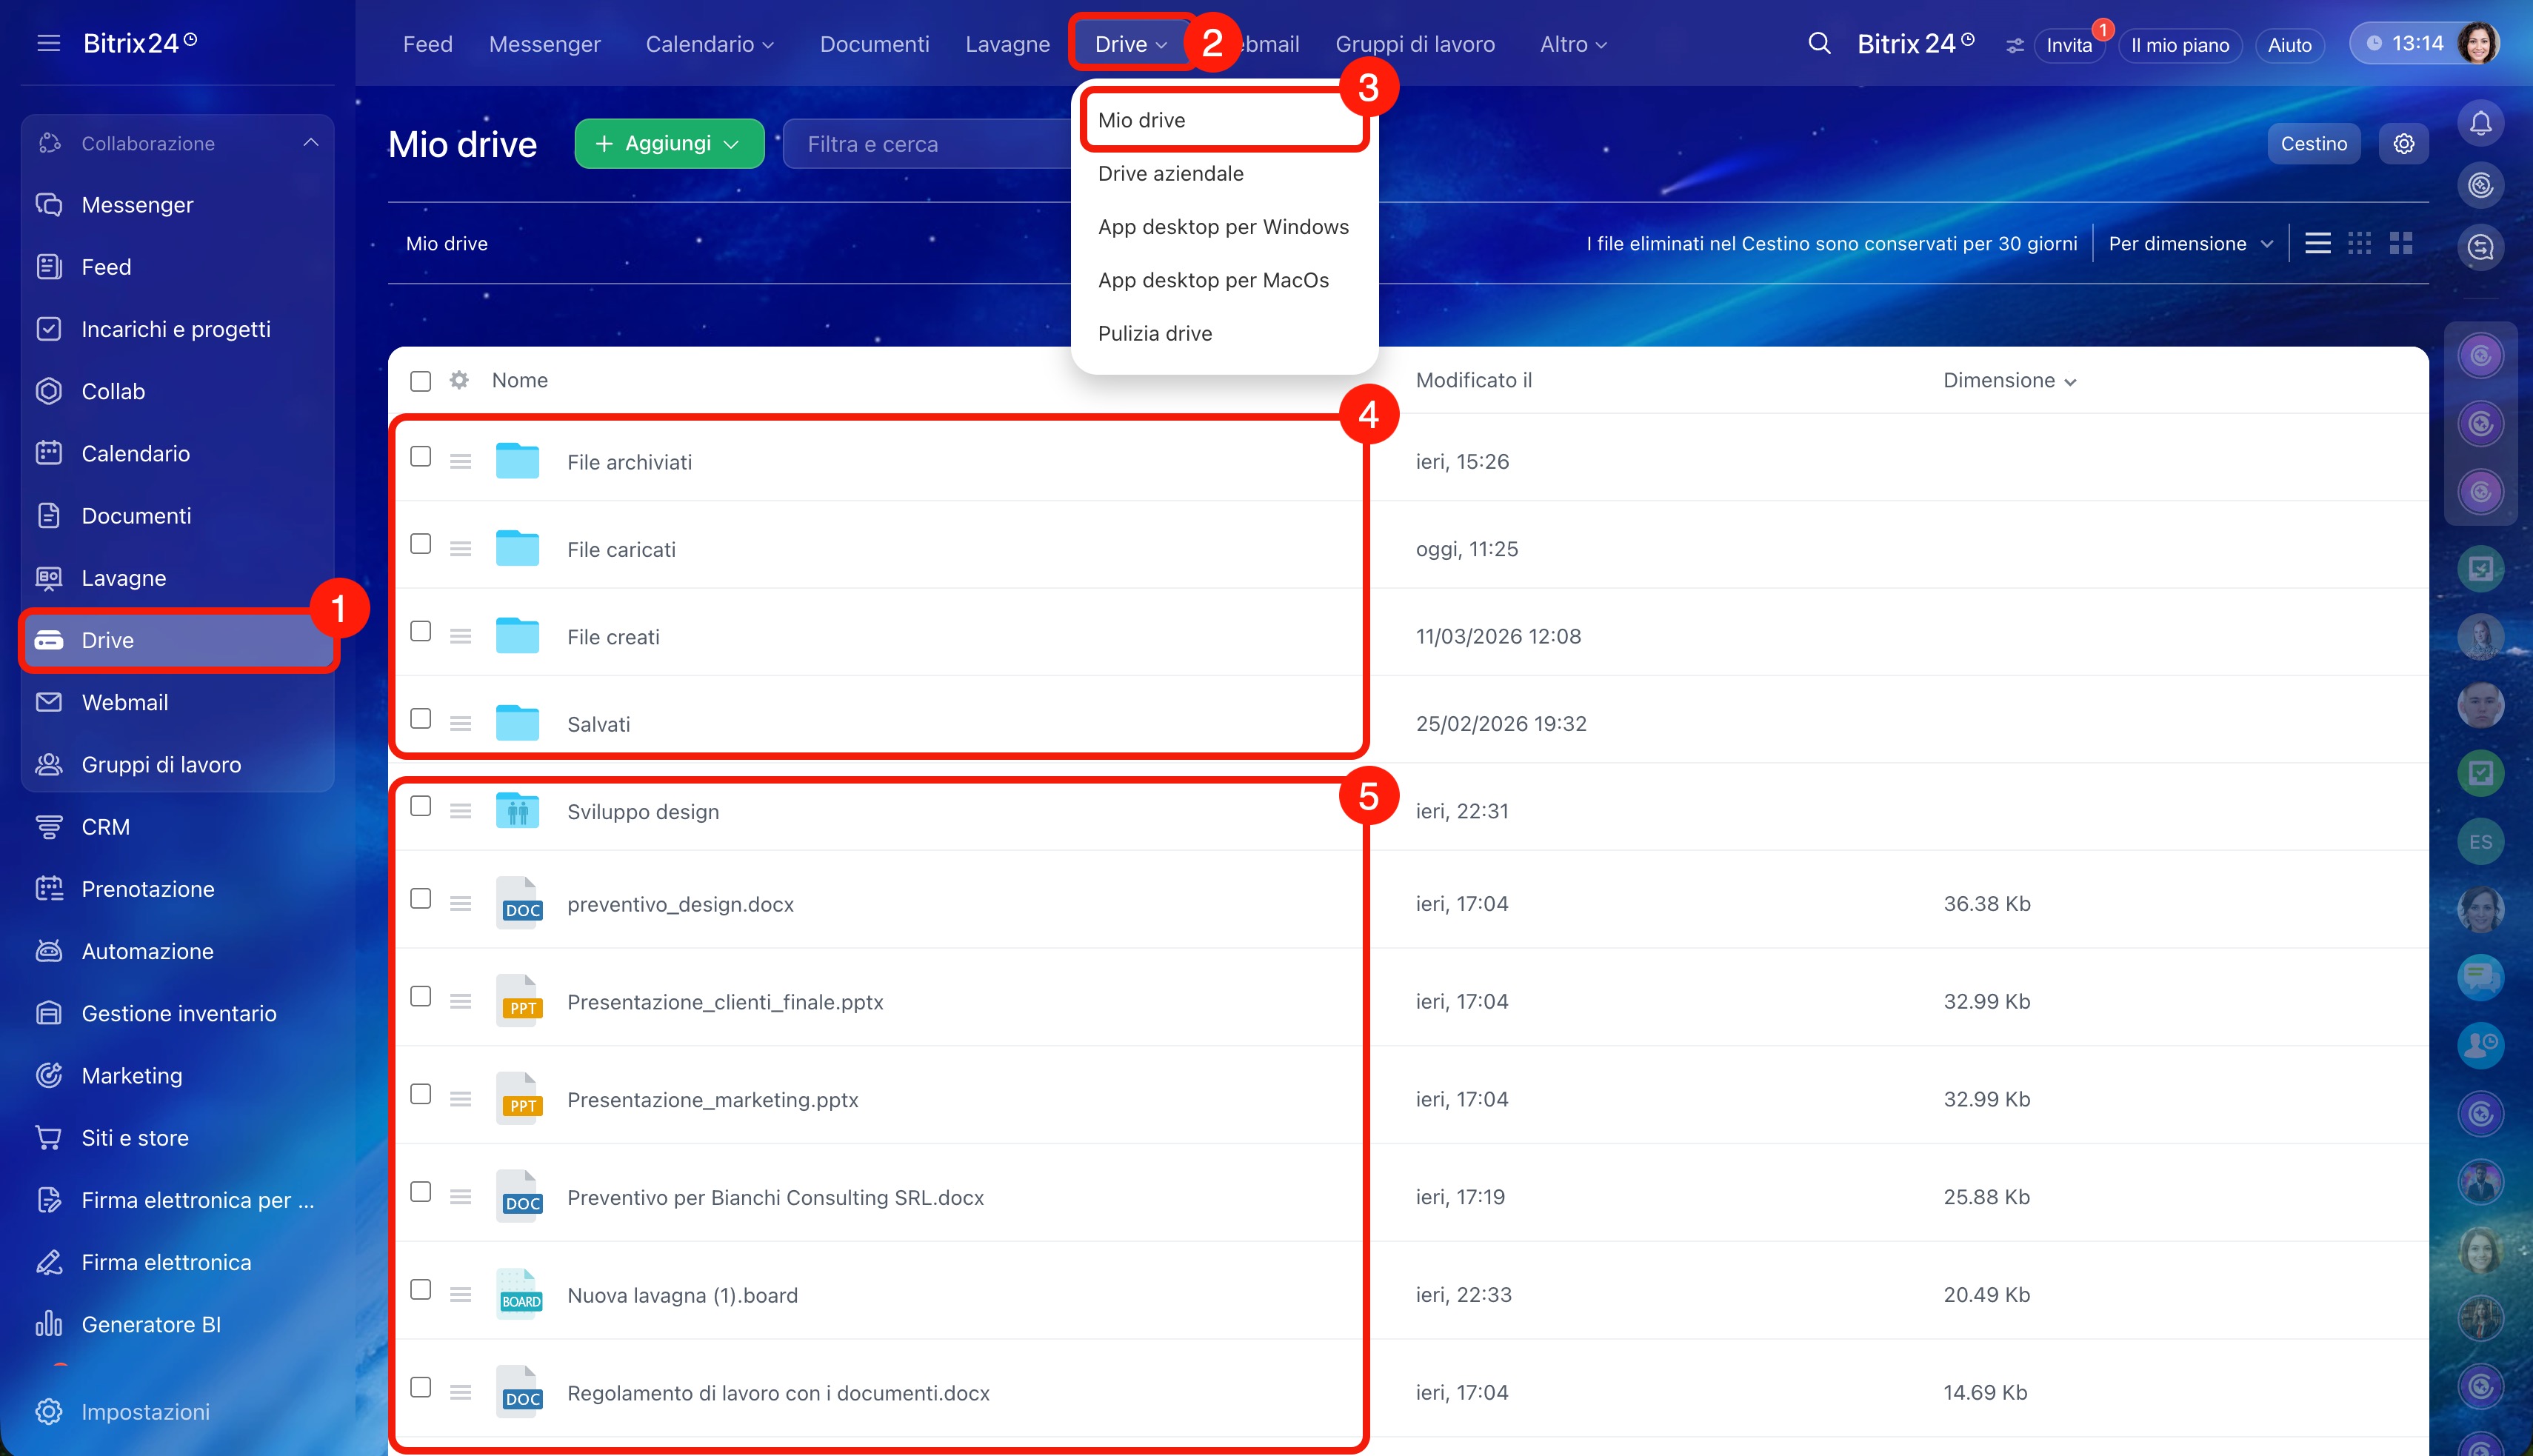Click the notifications bell icon

pyautogui.click(x=2480, y=123)
